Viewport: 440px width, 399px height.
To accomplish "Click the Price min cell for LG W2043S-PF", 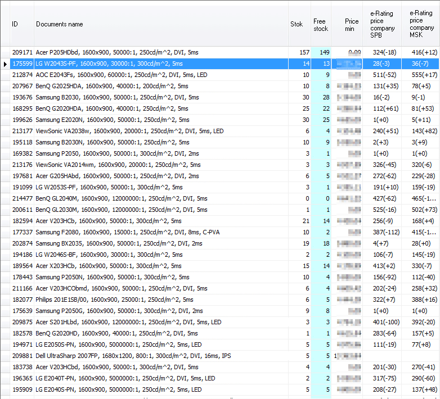I will [x=347, y=64].
